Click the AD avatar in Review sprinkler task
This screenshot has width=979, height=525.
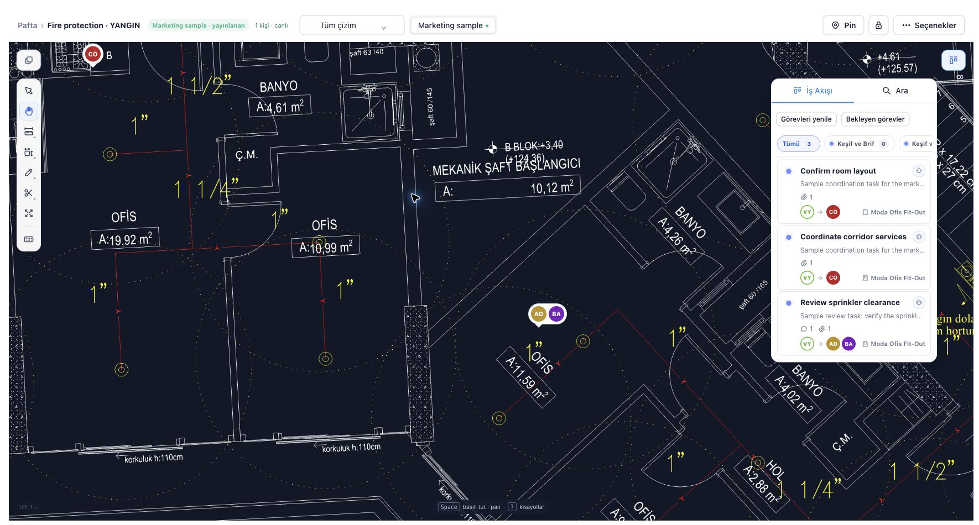(833, 344)
